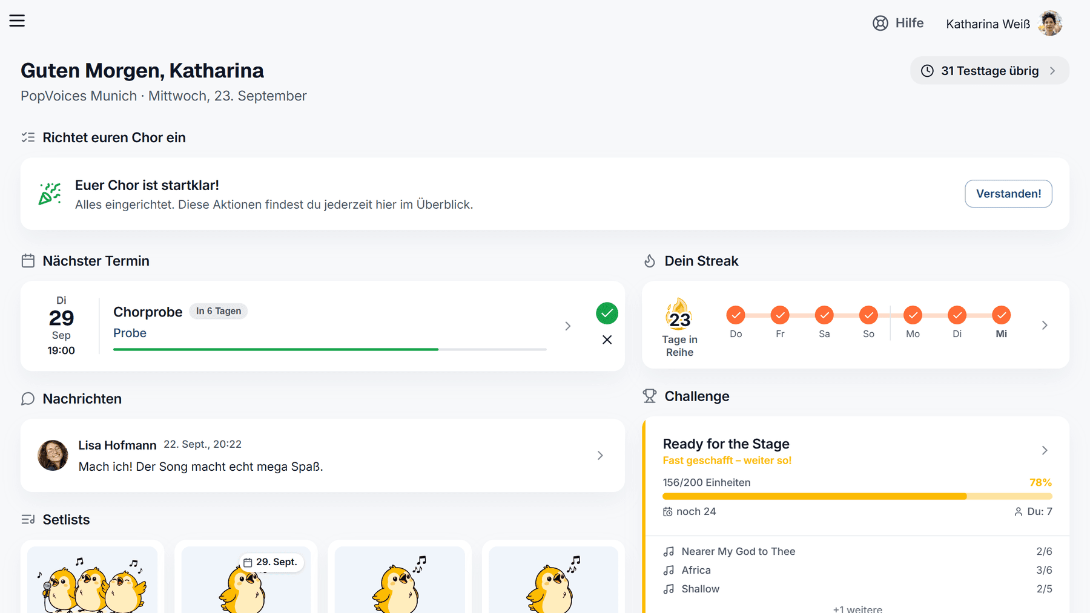Open Katharina Weiß profile avatar

[1050, 23]
